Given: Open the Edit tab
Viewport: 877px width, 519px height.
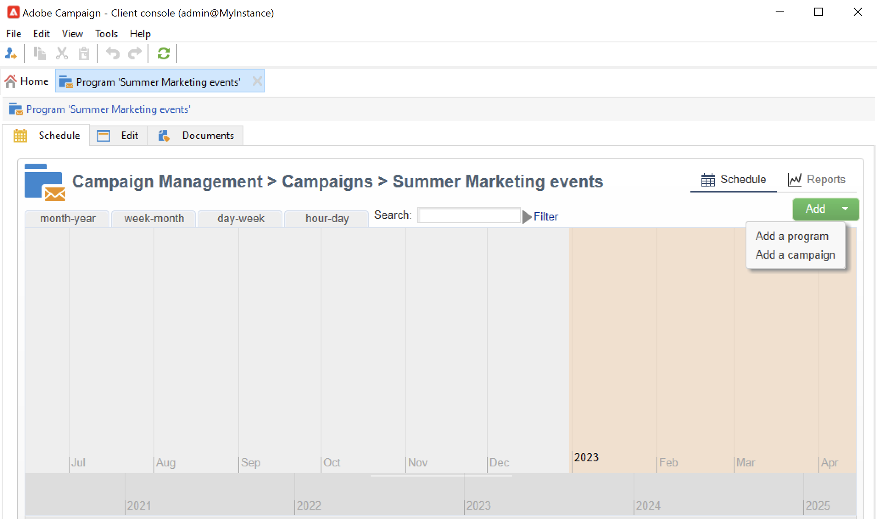Looking at the screenshot, I should tap(129, 136).
